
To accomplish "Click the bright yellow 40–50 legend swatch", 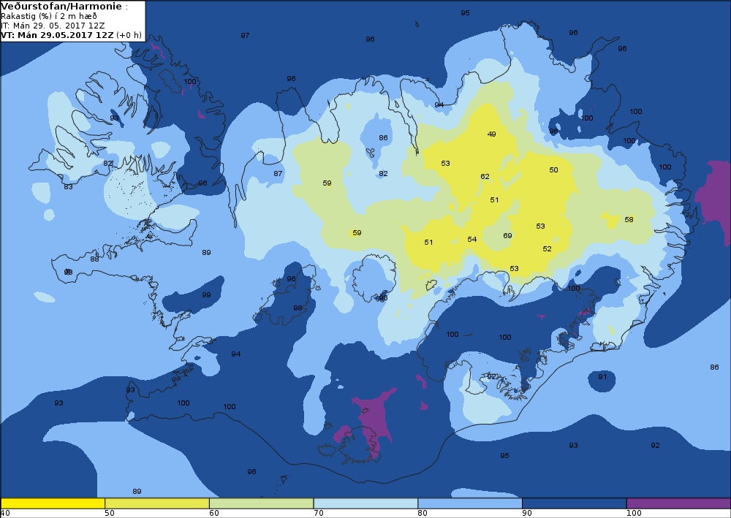I will tap(53, 503).
